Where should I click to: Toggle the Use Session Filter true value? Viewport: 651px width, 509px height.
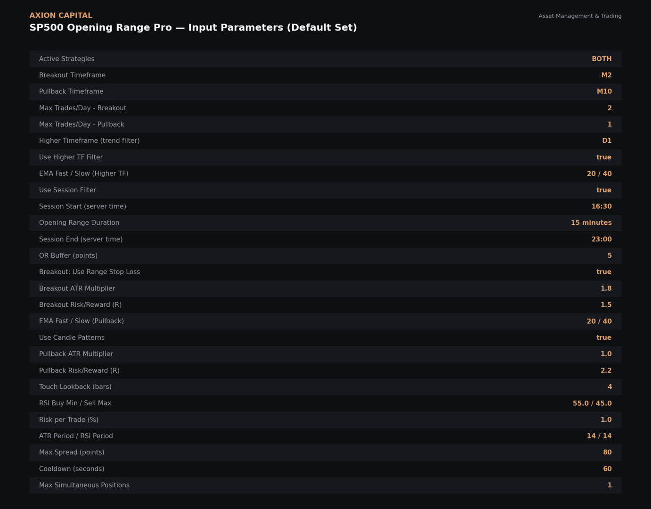coord(603,190)
